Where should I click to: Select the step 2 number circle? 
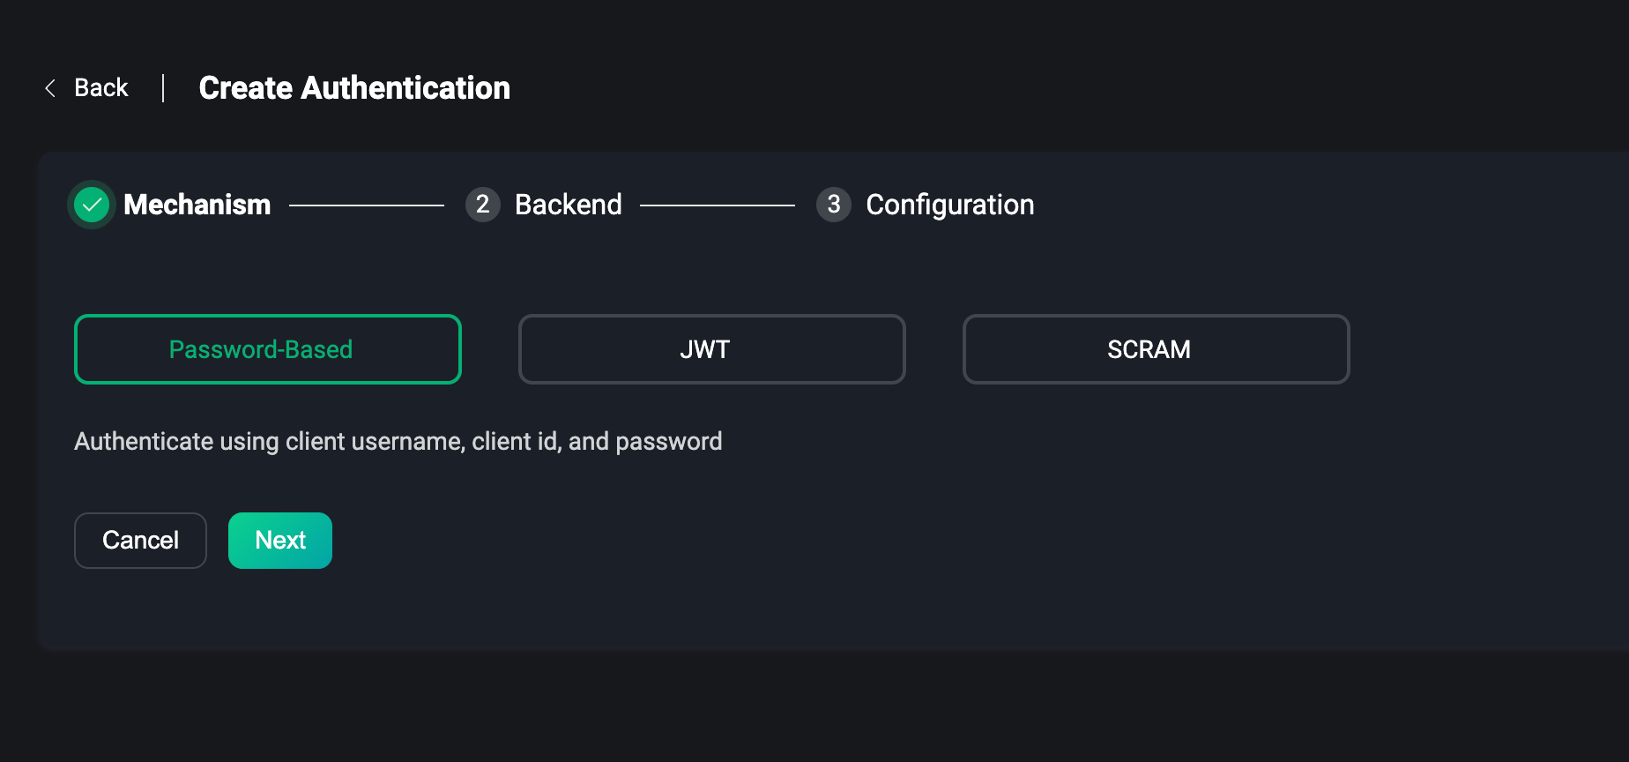(482, 205)
